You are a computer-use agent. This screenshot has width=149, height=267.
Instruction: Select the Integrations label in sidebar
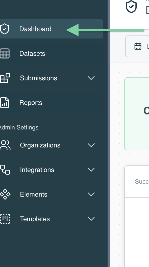pyautogui.click(x=37, y=170)
